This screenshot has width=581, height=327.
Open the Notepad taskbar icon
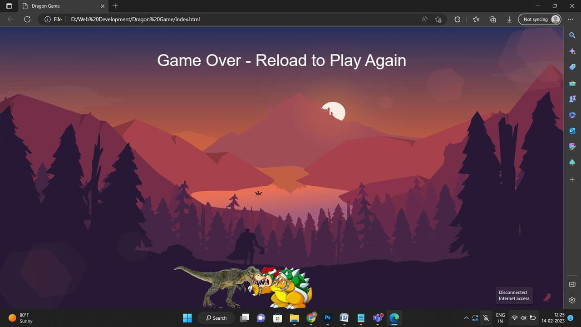coord(361,318)
